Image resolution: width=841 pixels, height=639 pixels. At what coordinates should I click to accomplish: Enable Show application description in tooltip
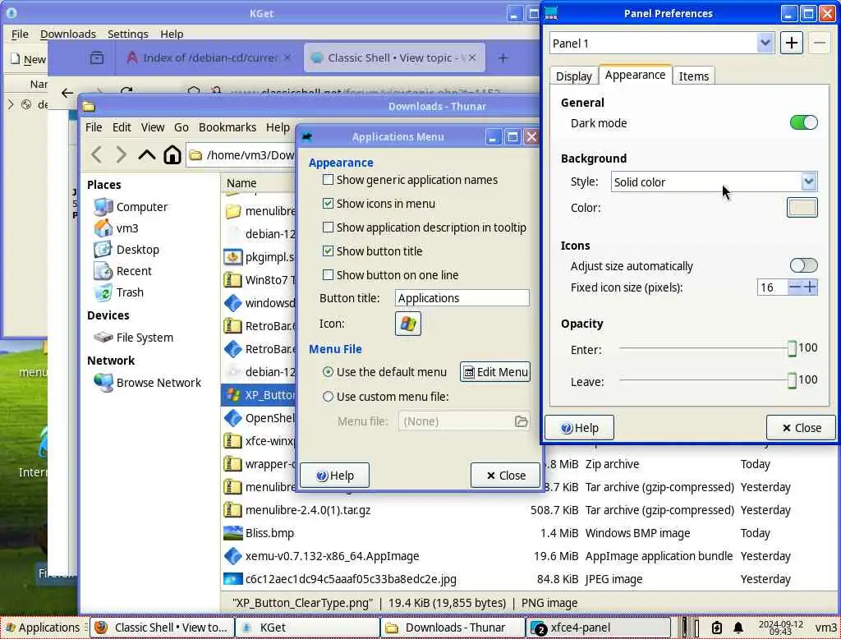coord(327,228)
